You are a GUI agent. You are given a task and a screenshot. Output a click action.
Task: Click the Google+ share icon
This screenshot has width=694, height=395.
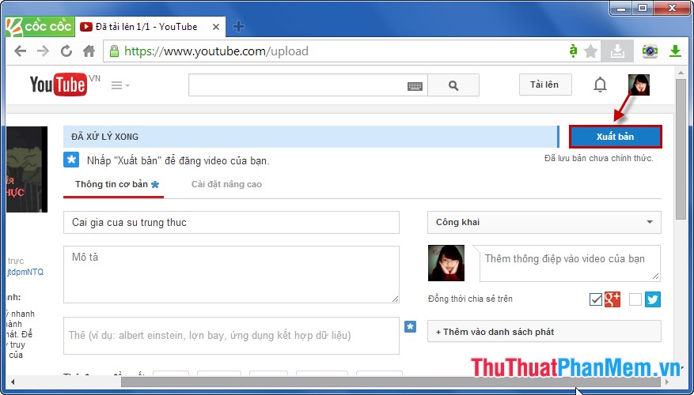click(612, 299)
